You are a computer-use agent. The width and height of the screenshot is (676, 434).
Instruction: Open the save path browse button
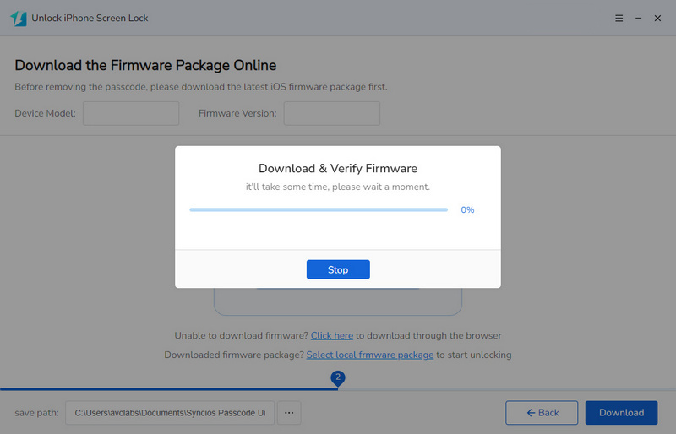click(288, 413)
